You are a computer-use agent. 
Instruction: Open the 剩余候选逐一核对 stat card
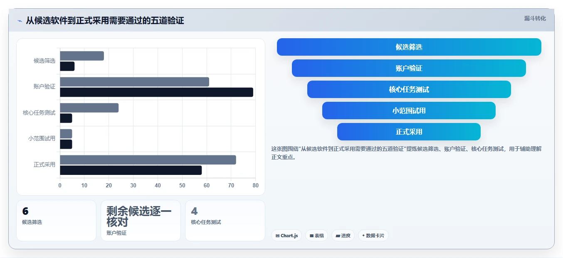click(x=141, y=221)
